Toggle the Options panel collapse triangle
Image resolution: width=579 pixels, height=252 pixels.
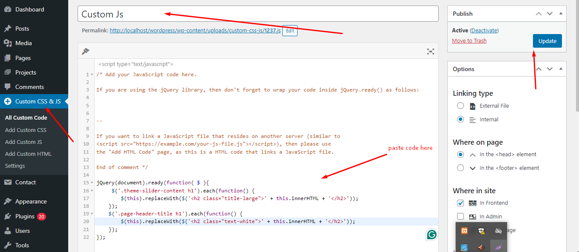coord(561,69)
